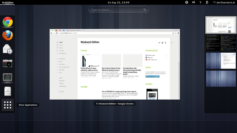Switch to the first workspace thumbnail
Screen dimensions: 237x133
[x=221, y=25]
